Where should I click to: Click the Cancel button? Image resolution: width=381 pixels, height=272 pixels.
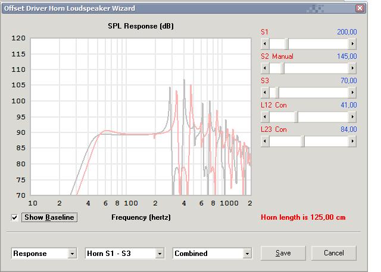(x=334, y=253)
